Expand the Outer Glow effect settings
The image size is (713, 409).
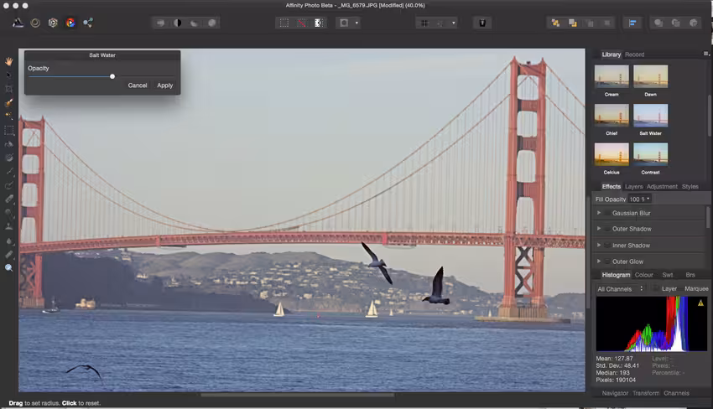[599, 261]
